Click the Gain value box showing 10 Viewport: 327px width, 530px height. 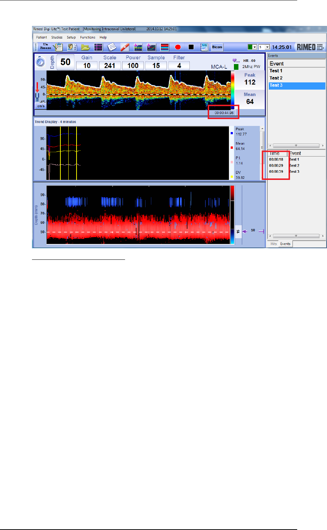coord(87,65)
